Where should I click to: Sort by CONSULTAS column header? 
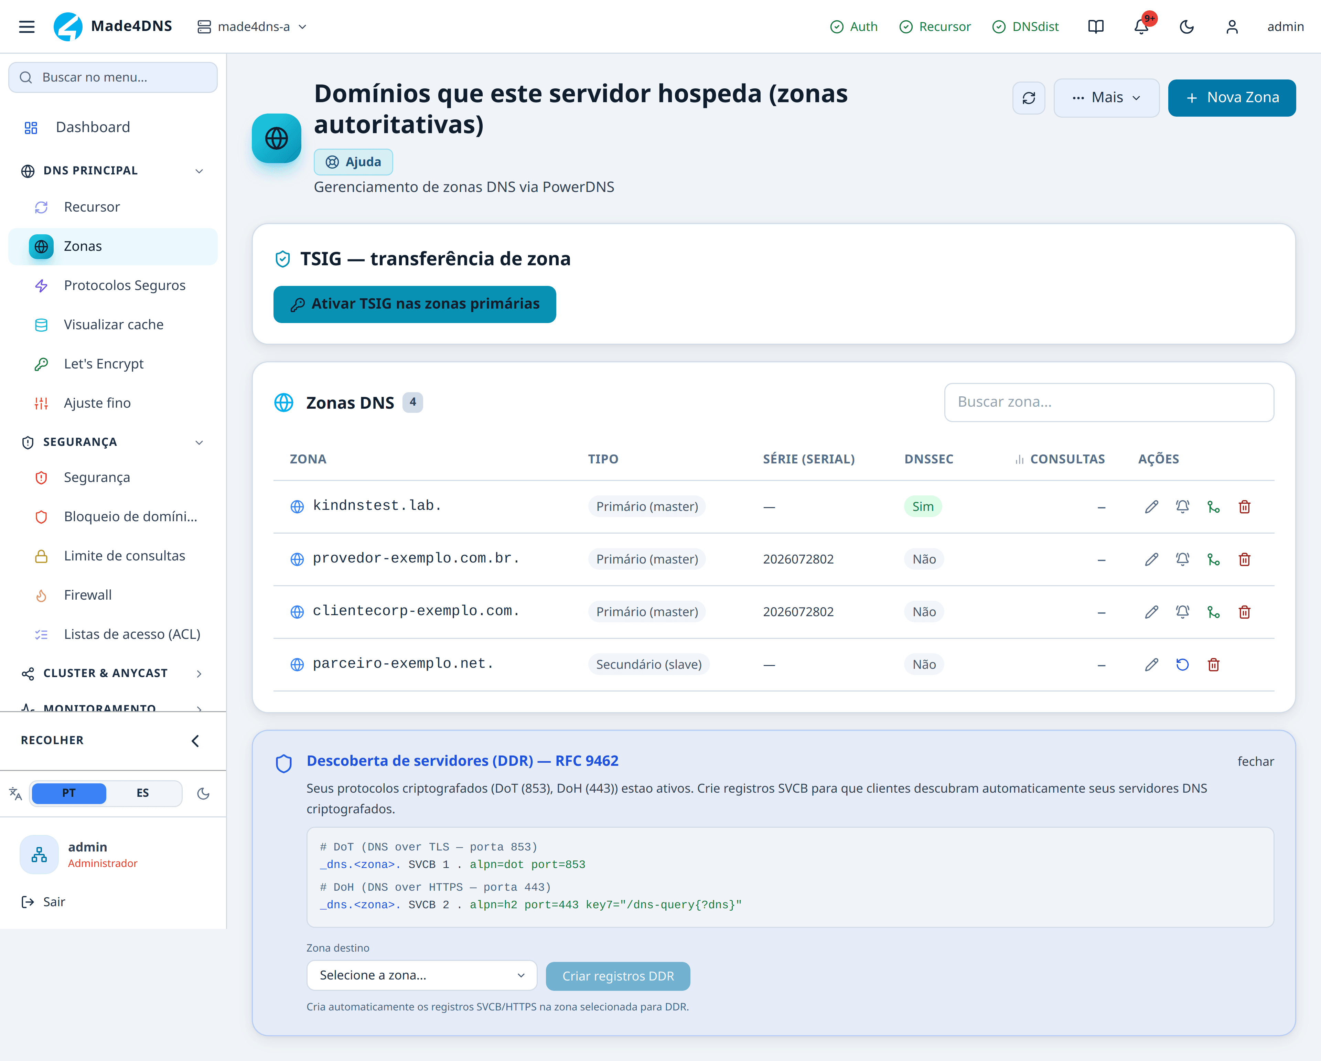1060,459
